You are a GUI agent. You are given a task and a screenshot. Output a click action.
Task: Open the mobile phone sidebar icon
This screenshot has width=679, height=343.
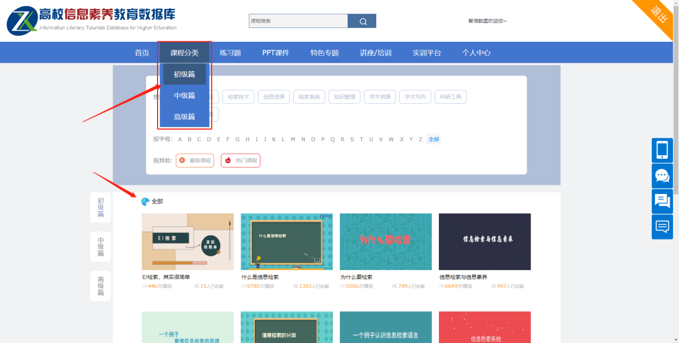pyautogui.click(x=662, y=150)
